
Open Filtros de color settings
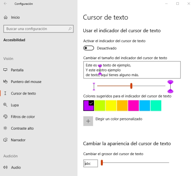pos(23,117)
